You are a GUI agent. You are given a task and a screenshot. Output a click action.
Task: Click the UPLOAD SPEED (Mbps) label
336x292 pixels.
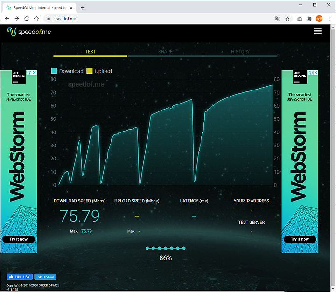click(x=137, y=201)
